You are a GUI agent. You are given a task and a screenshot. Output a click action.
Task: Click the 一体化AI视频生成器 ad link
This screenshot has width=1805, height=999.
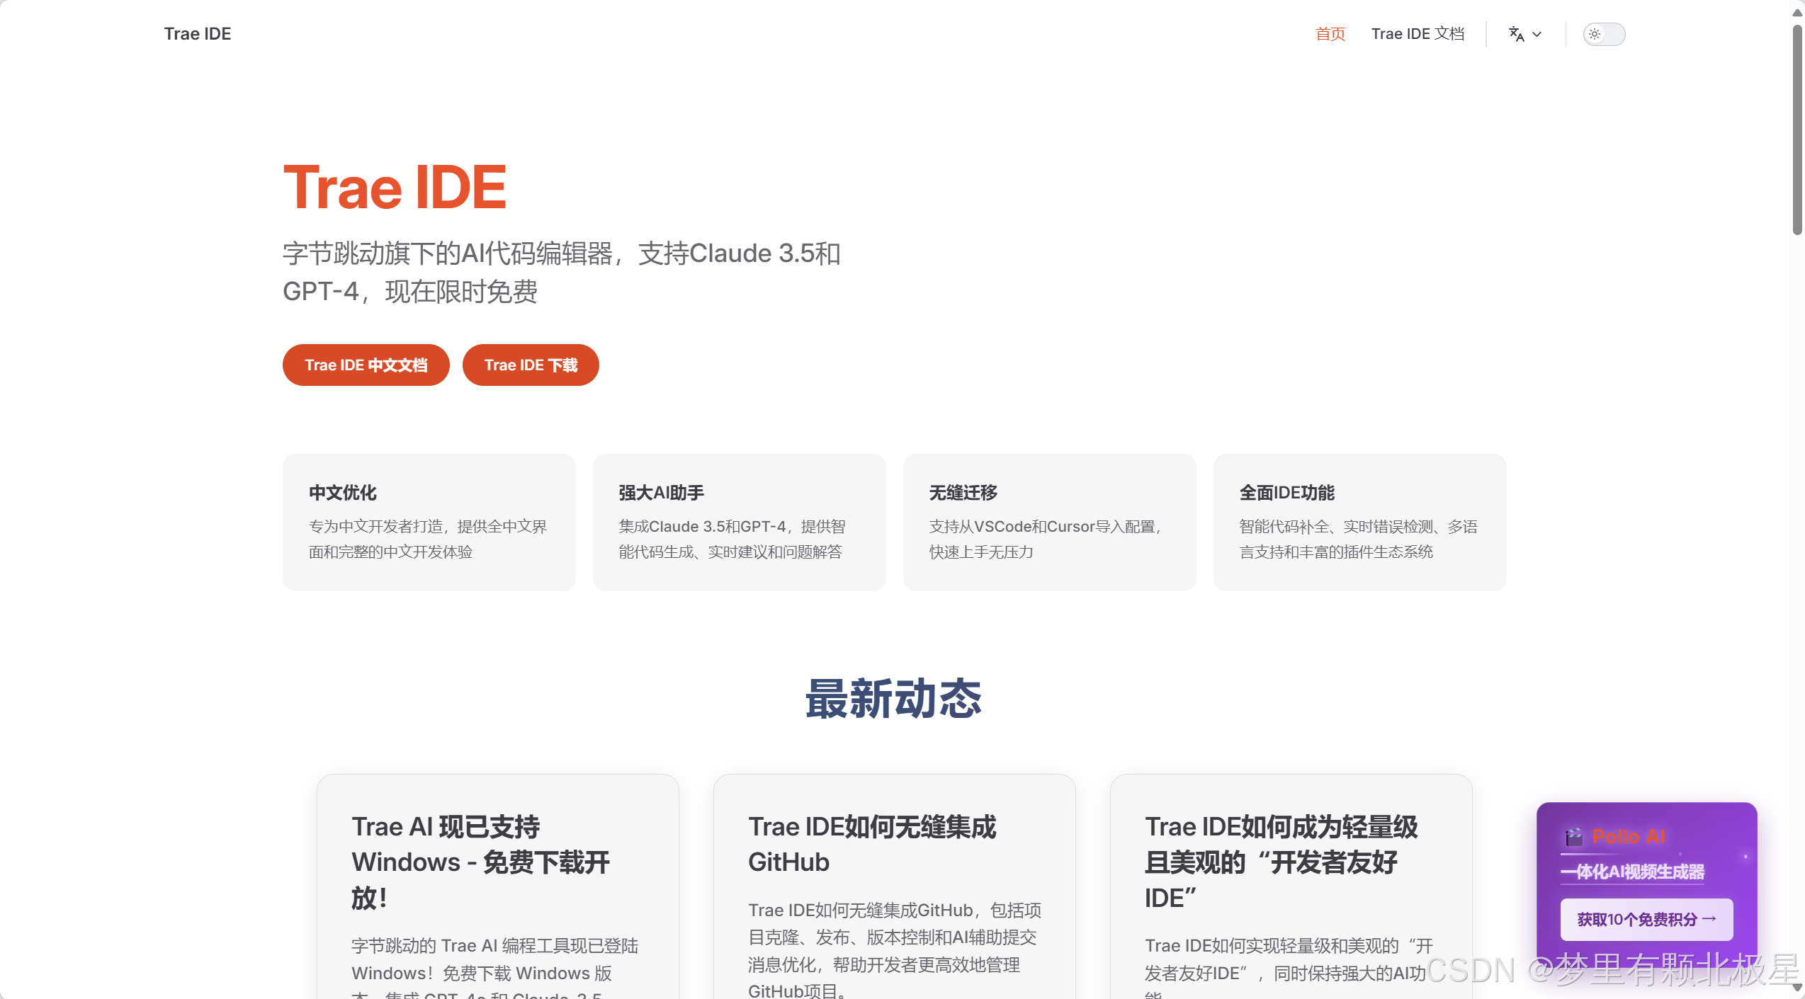[x=1632, y=872]
